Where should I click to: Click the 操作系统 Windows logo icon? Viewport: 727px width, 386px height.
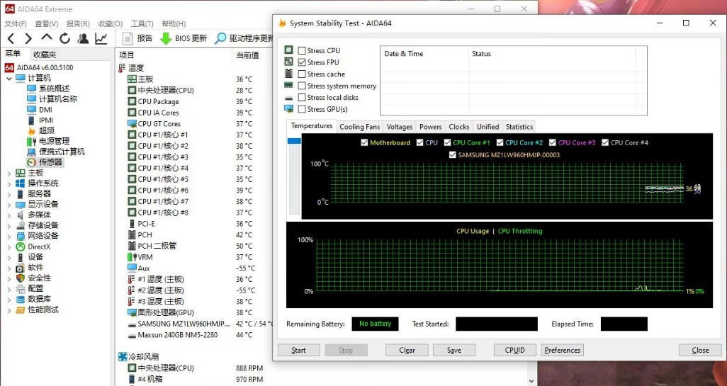click(x=20, y=183)
